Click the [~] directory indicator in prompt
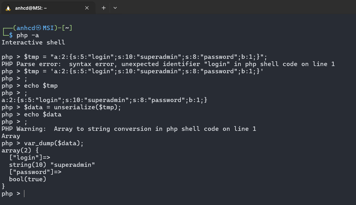The width and height of the screenshot is (356, 205). [67, 28]
